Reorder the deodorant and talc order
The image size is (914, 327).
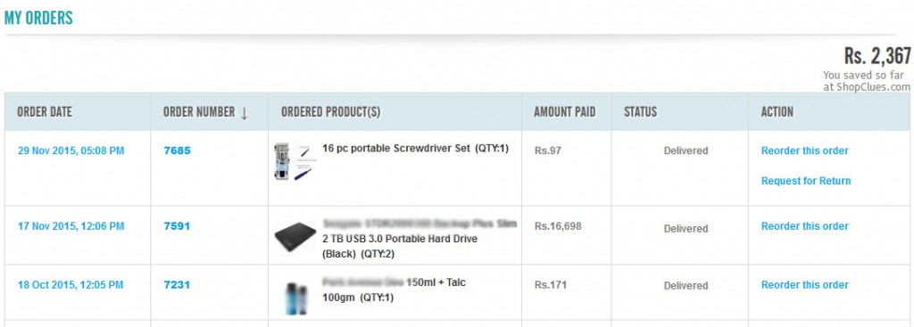click(805, 285)
